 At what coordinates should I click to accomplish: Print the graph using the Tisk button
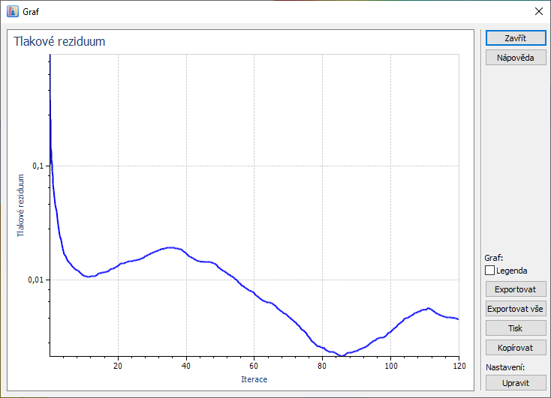point(516,328)
